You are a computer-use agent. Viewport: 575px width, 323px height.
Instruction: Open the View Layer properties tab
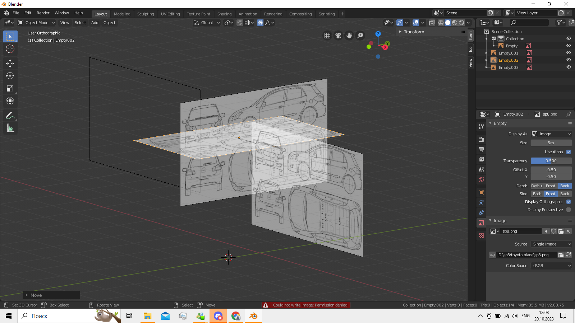(481, 159)
